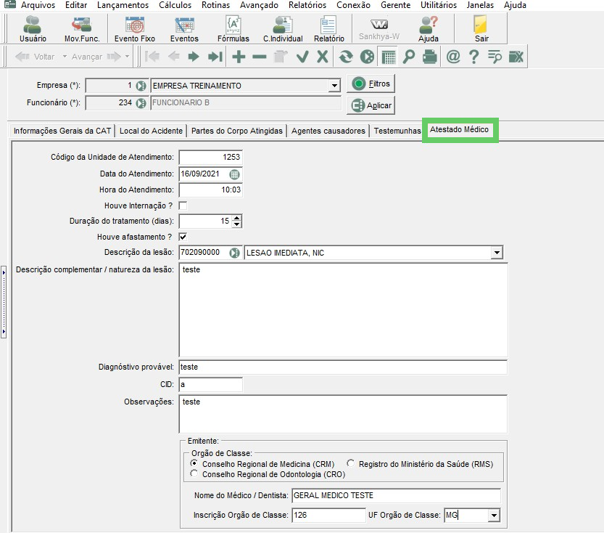Expand the collapsed left side panel handle
Viewport: 604px width, 533px height.
point(4,301)
